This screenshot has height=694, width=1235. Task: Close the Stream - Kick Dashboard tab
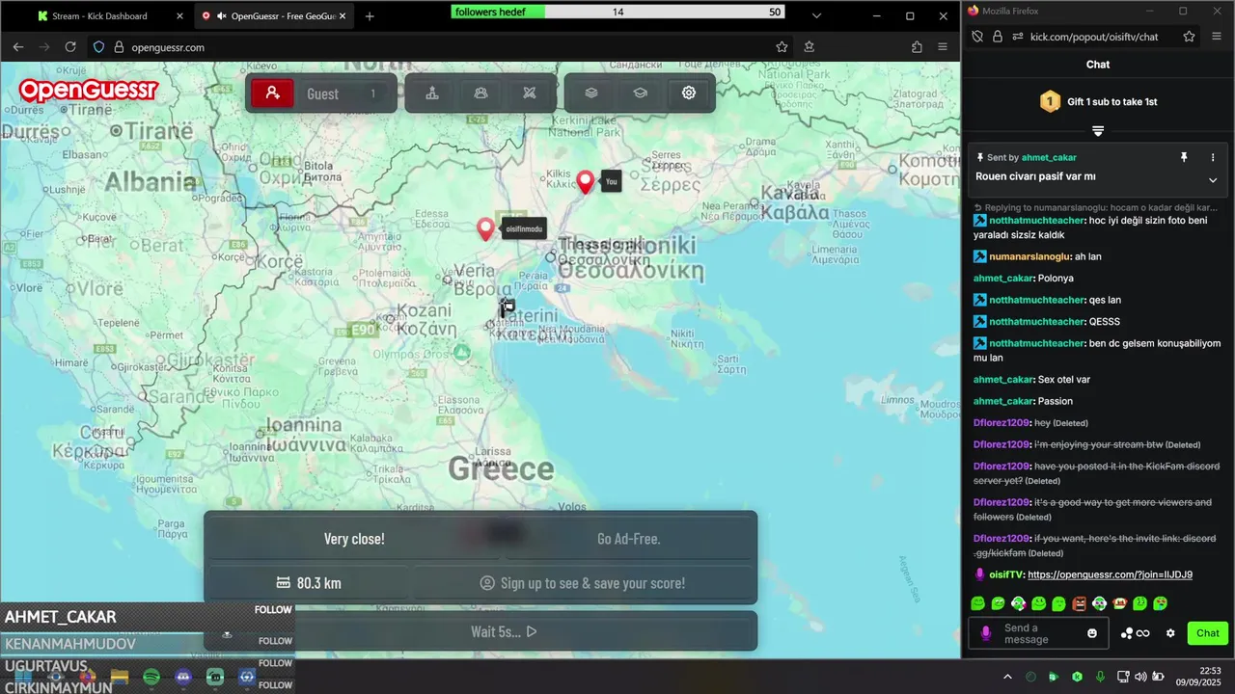[x=179, y=16]
